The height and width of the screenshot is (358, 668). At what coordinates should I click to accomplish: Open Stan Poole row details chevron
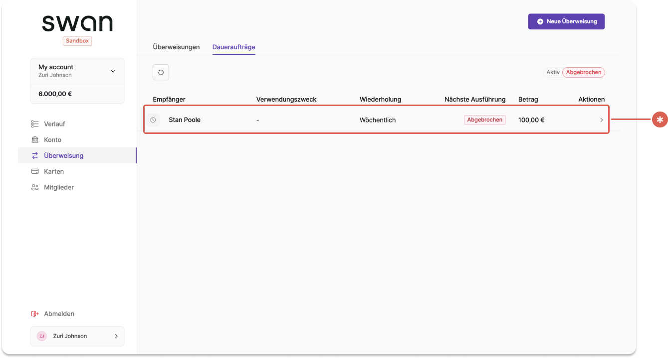(601, 120)
